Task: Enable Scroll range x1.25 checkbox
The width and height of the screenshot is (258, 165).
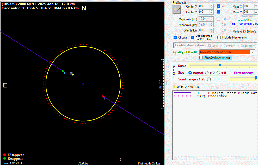Action: tap(209, 79)
